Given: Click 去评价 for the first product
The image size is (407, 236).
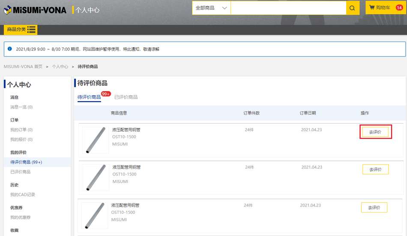Looking at the screenshot, I should pos(375,132).
